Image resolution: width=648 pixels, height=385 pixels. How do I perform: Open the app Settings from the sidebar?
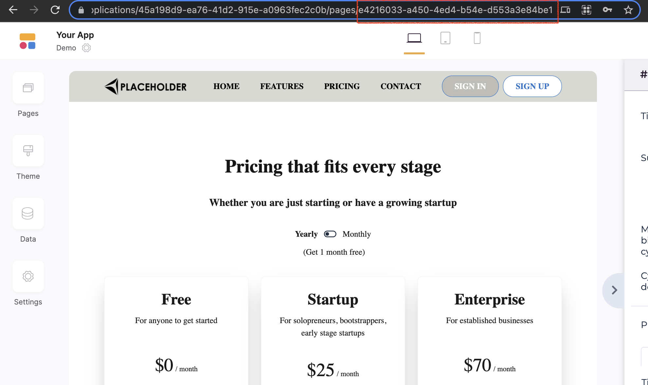(x=28, y=276)
